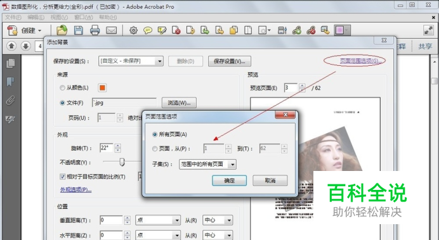Open the 文件(F) menu
Screen dimensions: 439x240
pos(13,17)
